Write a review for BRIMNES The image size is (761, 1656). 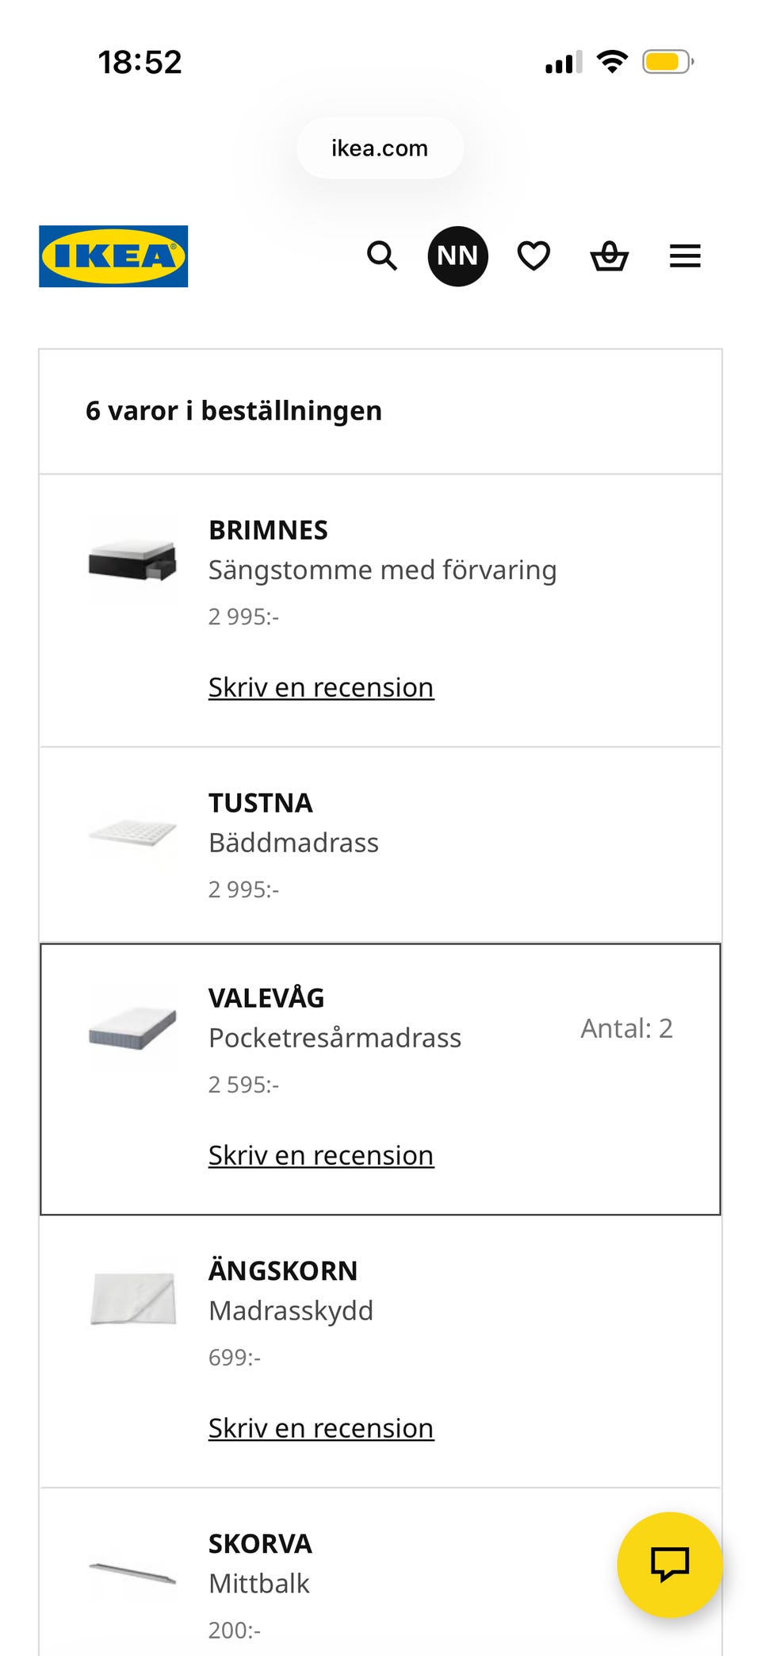321,687
